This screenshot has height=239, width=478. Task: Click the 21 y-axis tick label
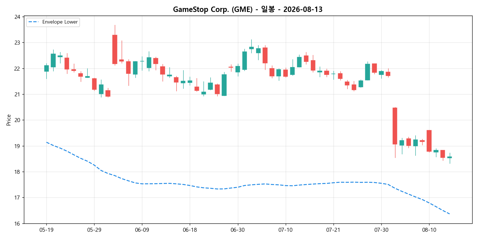[17, 95]
